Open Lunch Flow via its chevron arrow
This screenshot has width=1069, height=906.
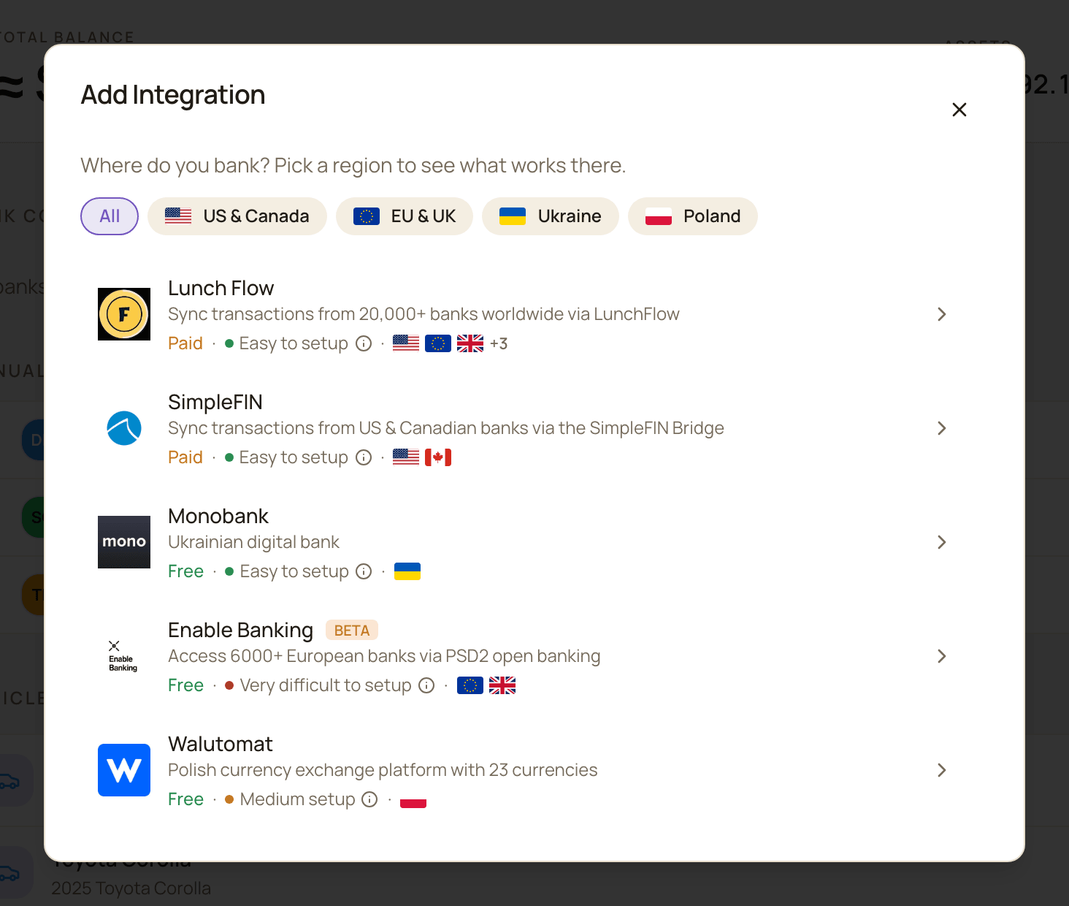tap(942, 314)
